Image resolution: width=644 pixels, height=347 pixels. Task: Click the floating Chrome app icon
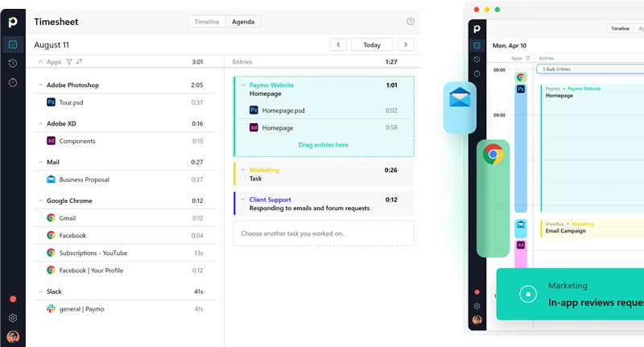pyautogui.click(x=493, y=155)
